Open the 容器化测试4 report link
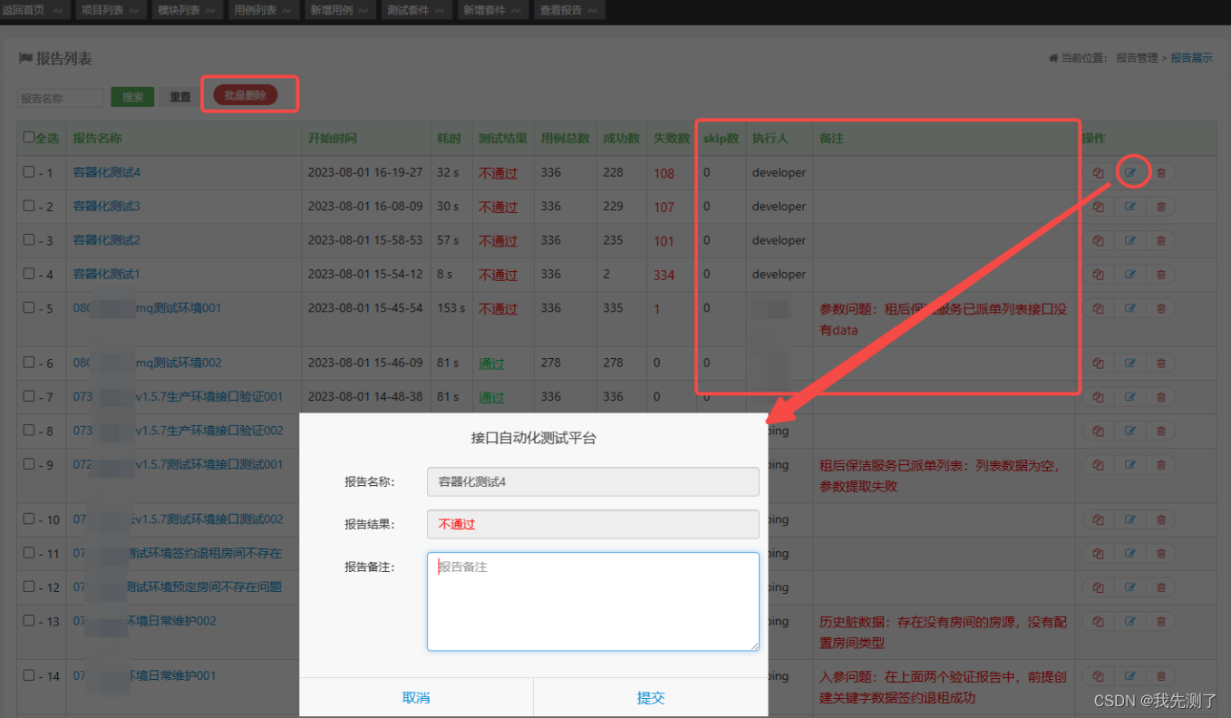1231x718 pixels. click(x=107, y=172)
